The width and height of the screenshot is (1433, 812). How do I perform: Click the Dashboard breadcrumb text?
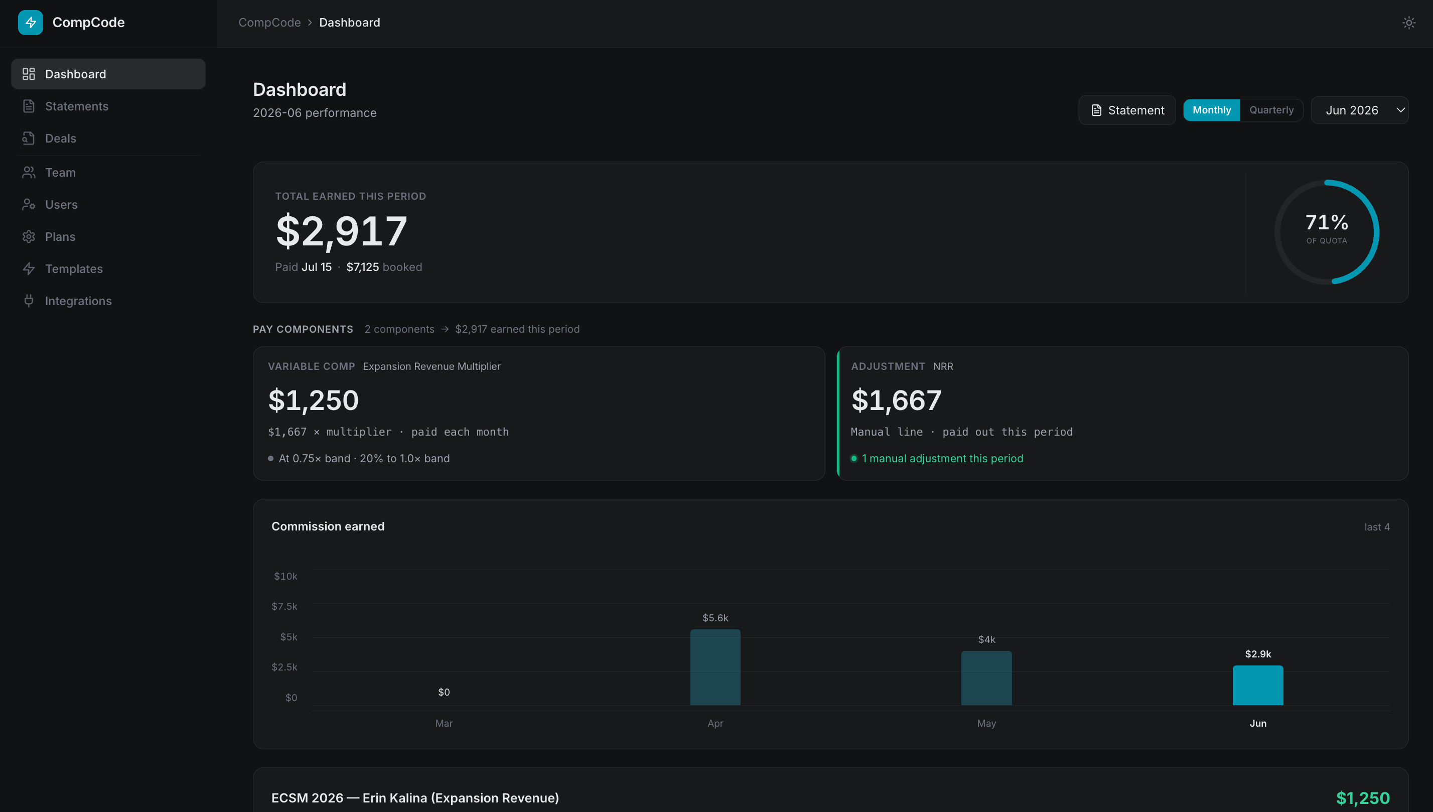(x=350, y=23)
